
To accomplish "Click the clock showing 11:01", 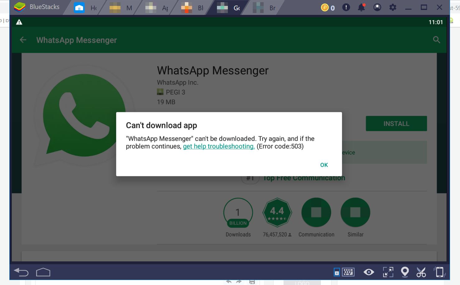I will [435, 22].
